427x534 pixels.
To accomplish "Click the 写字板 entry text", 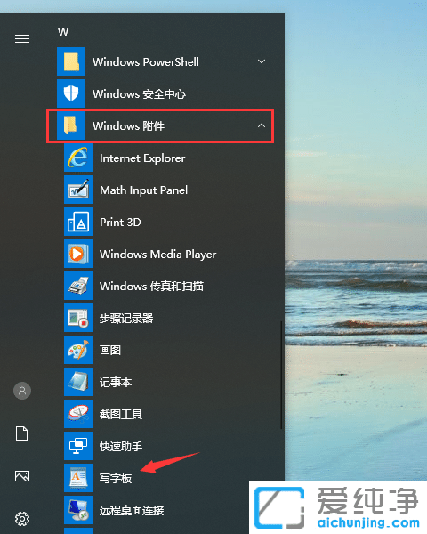I will [x=116, y=478].
